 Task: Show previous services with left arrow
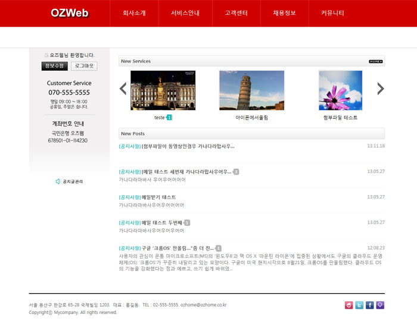point(123,89)
